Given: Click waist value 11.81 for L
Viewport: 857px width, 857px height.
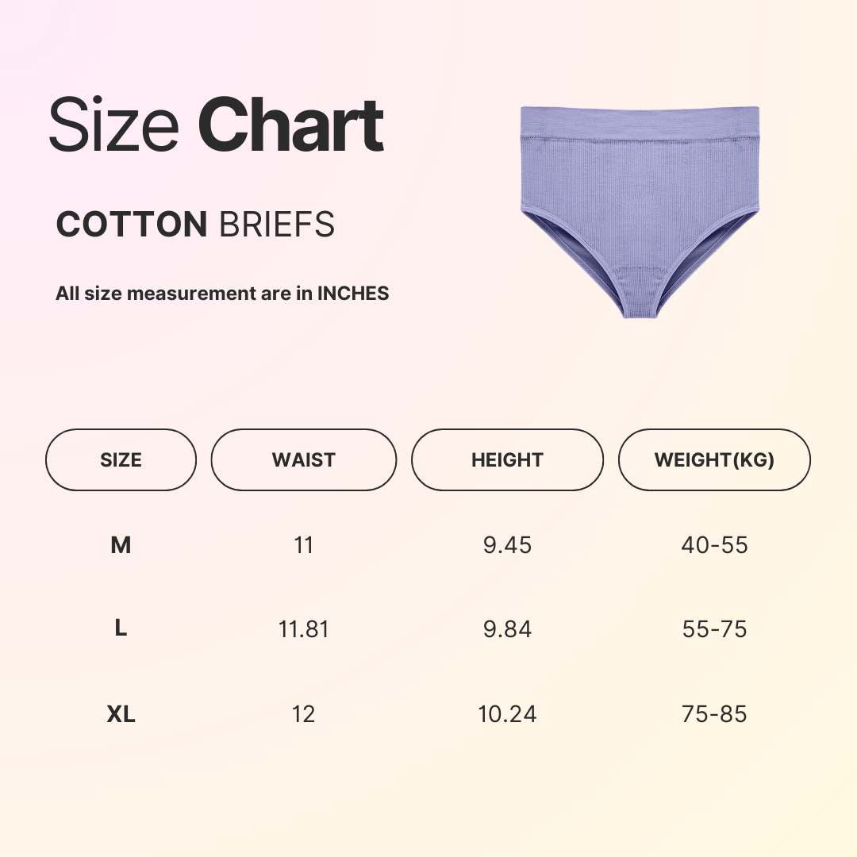Looking at the screenshot, I should tap(303, 629).
